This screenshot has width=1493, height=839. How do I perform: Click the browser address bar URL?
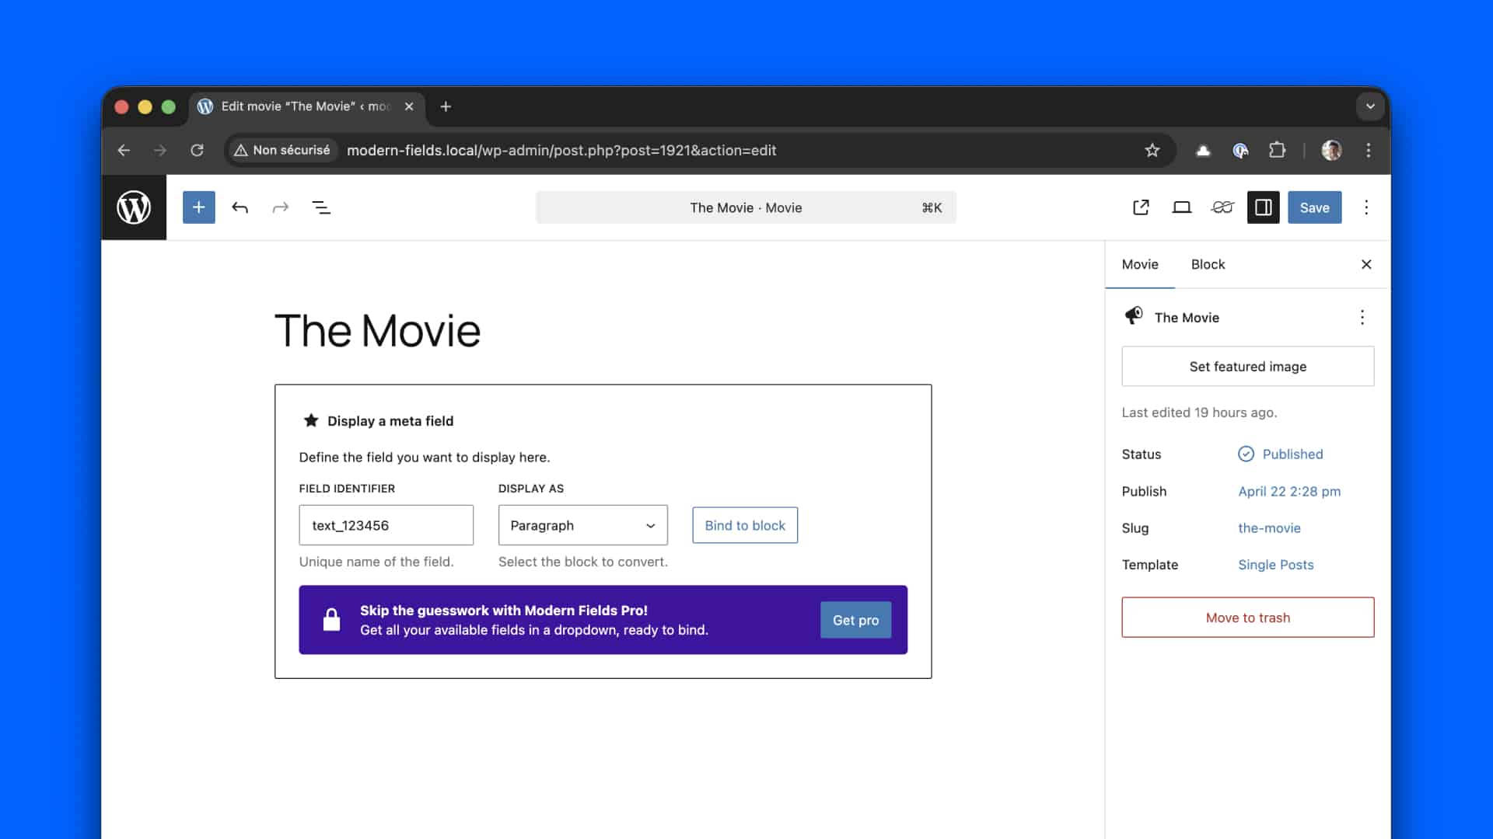561,150
